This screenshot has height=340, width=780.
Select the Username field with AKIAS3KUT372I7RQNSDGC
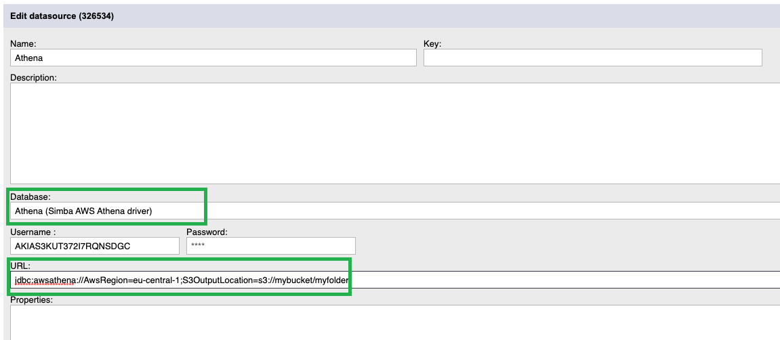[94, 246]
